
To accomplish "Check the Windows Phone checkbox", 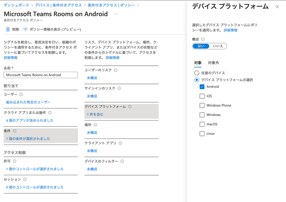I will point(202,105).
